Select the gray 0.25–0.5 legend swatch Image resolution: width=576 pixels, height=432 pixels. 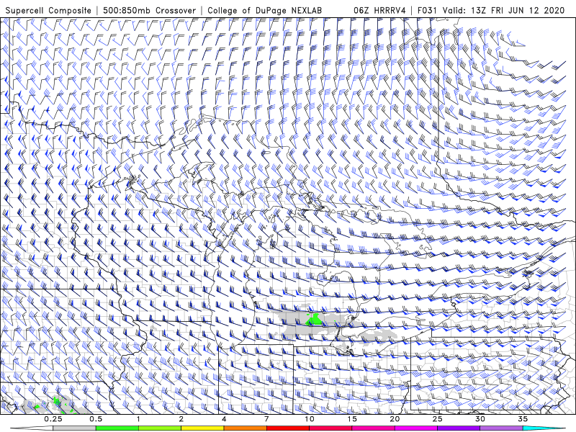[x=75, y=428]
